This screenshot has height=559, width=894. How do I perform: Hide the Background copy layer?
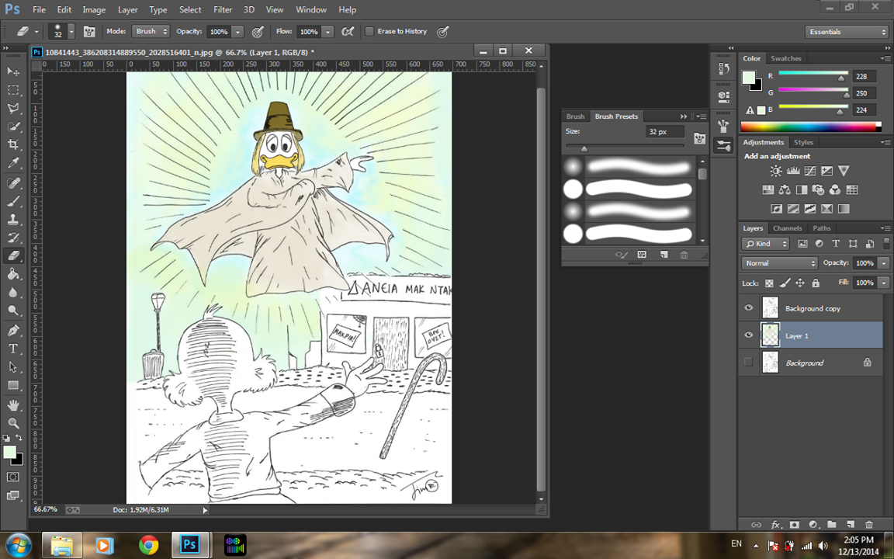pos(748,308)
